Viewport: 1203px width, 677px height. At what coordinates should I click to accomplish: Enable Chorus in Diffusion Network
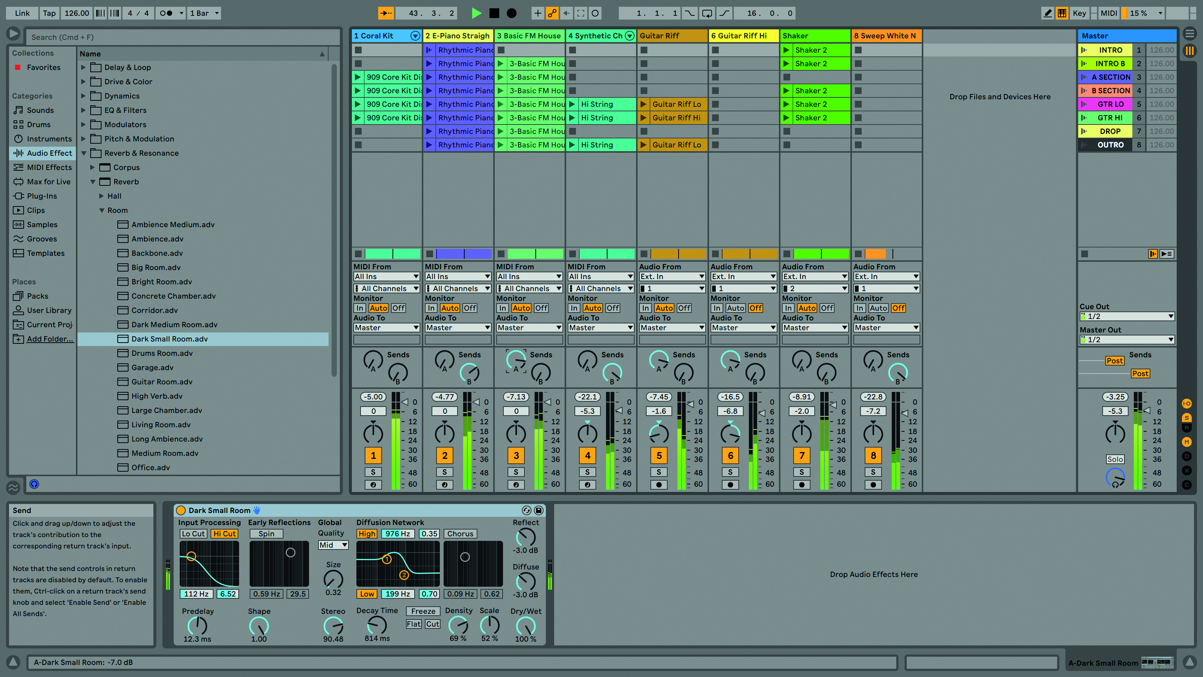(x=460, y=534)
